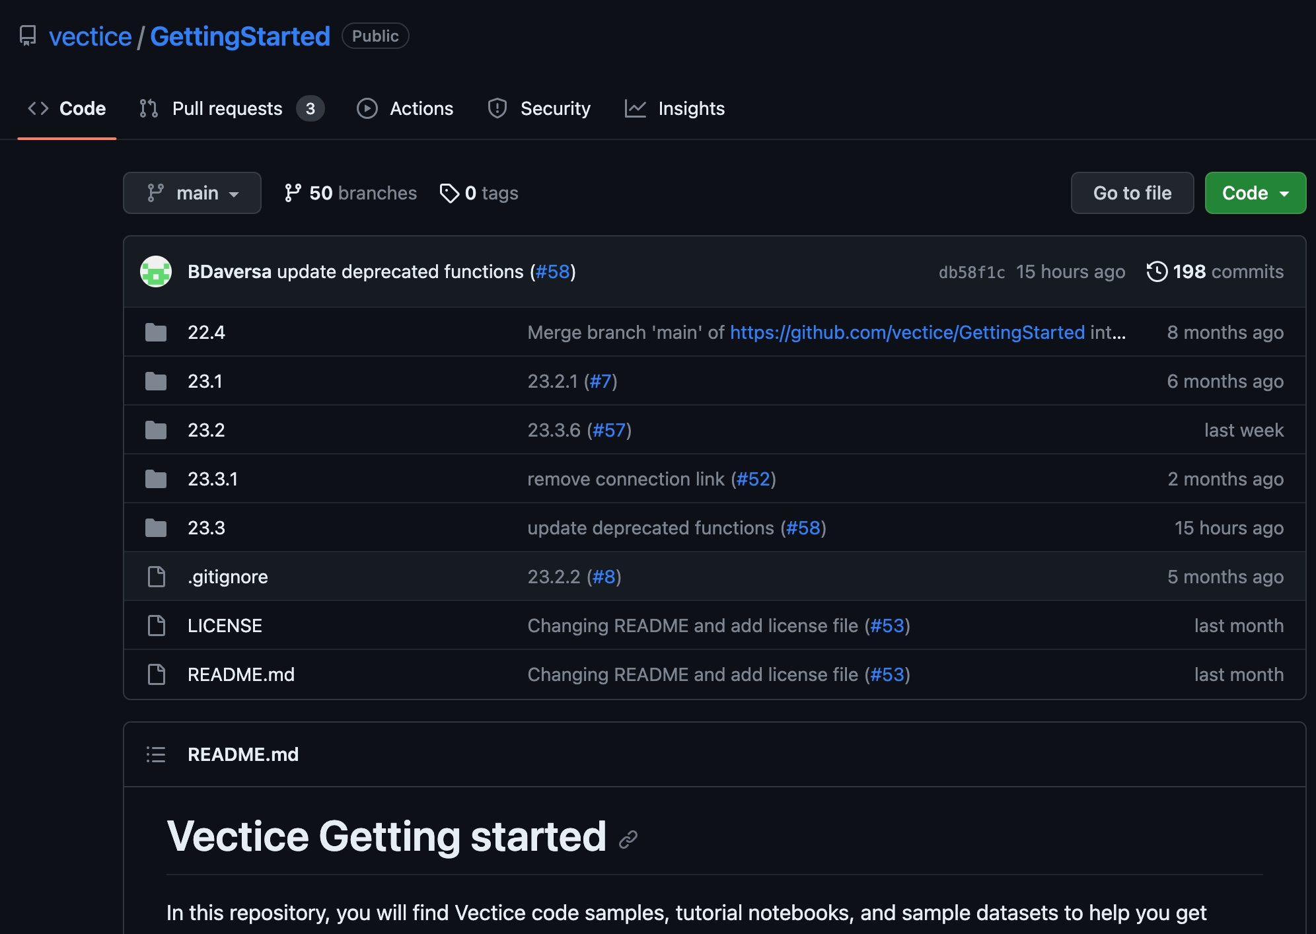Image resolution: width=1316 pixels, height=934 pixels.
Task: Open the green Code dropdown
Action: [x=1255, y=193]
